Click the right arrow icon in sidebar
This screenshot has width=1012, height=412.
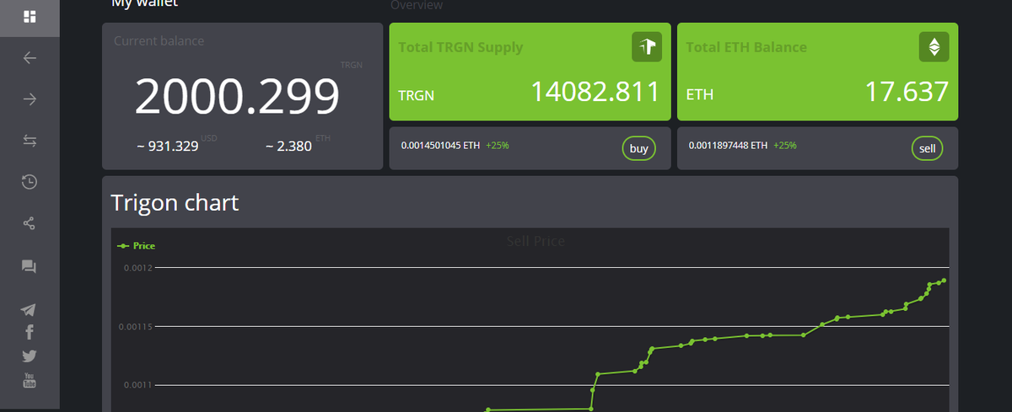tap(30, 99)
